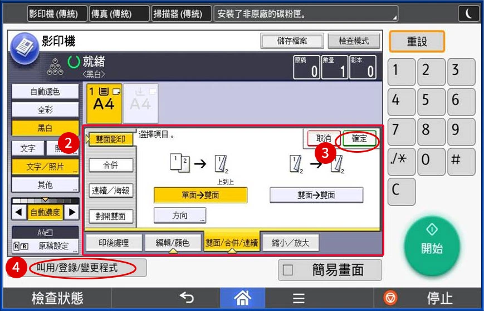Open 縮小/放大 reduce enlarge tab
This screenshot has width=484, height=311.
coord(291,243)
